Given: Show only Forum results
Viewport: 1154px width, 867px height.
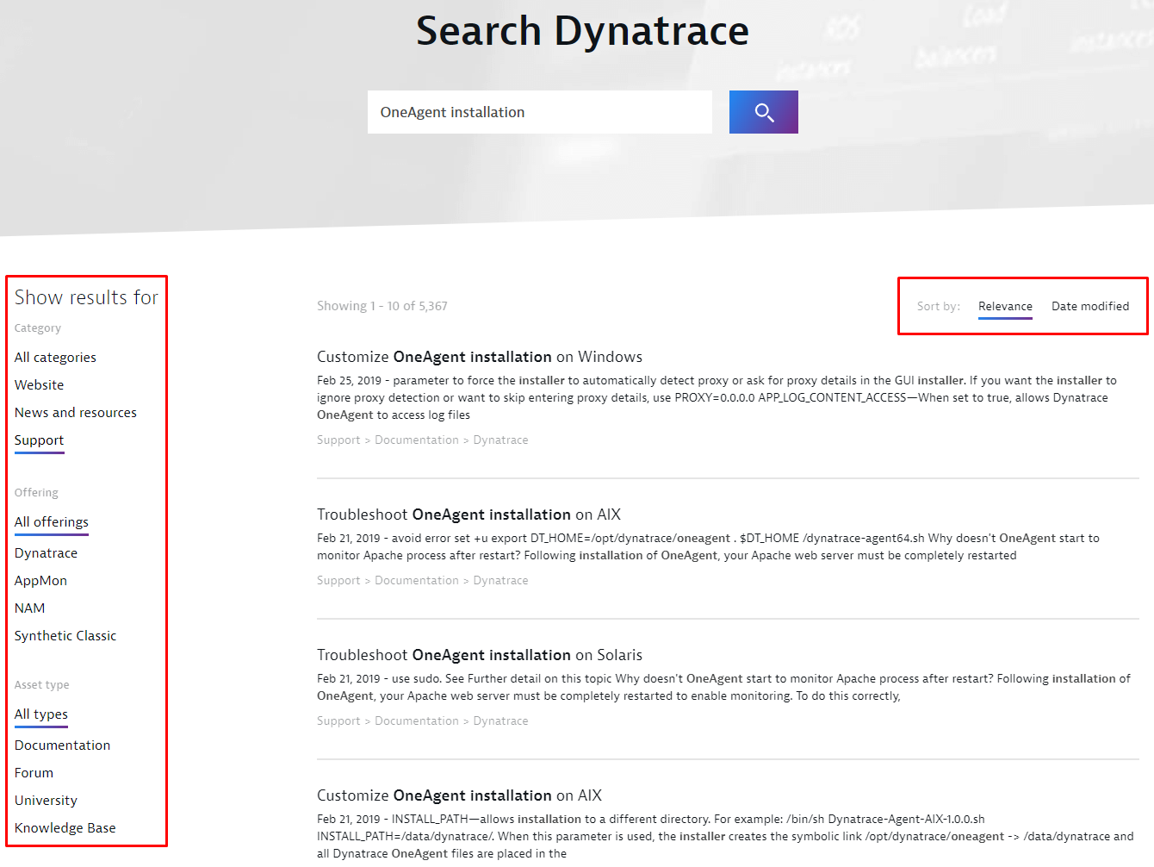Looking at the screenshot, I should [x=34, y=772].
